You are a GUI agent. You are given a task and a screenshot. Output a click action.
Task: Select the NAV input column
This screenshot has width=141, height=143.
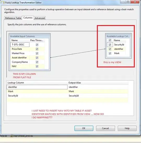[20, 66]
